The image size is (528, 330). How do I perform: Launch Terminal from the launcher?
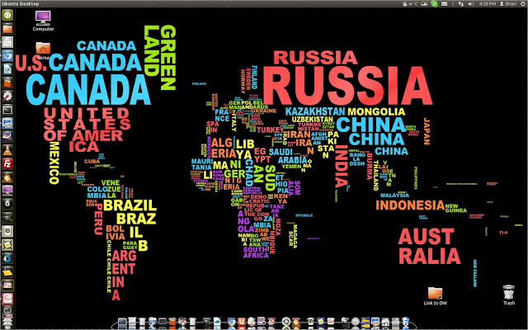[x=7, y=110]
